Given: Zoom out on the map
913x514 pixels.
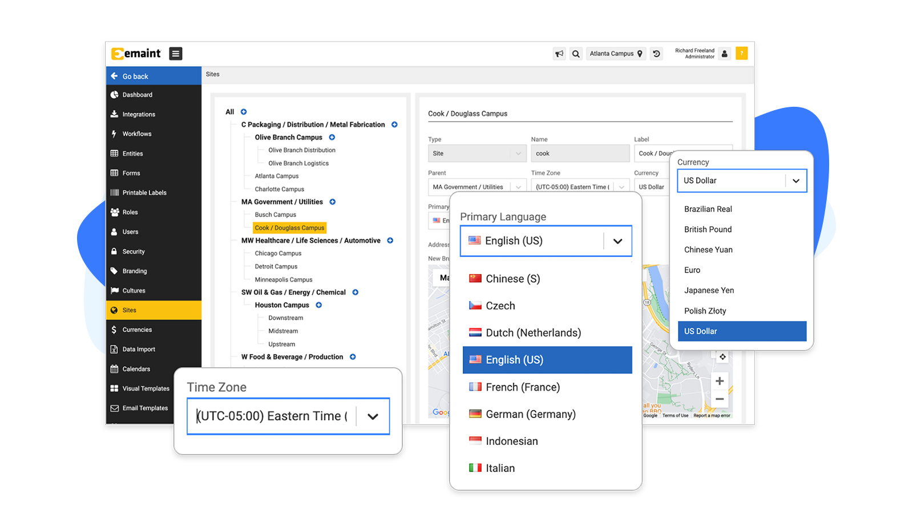Looking at the screenshot, I should (x=720, y=399).
